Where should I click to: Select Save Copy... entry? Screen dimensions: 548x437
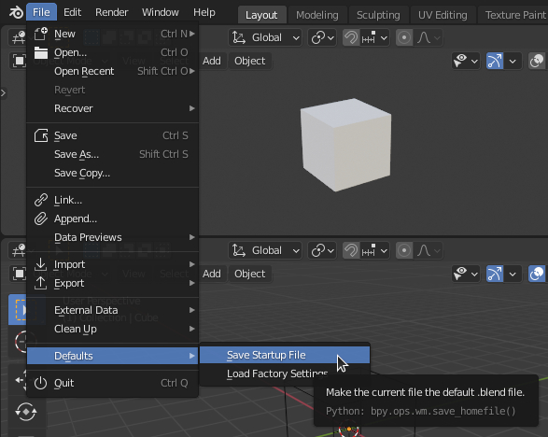[x=113, y=173]
